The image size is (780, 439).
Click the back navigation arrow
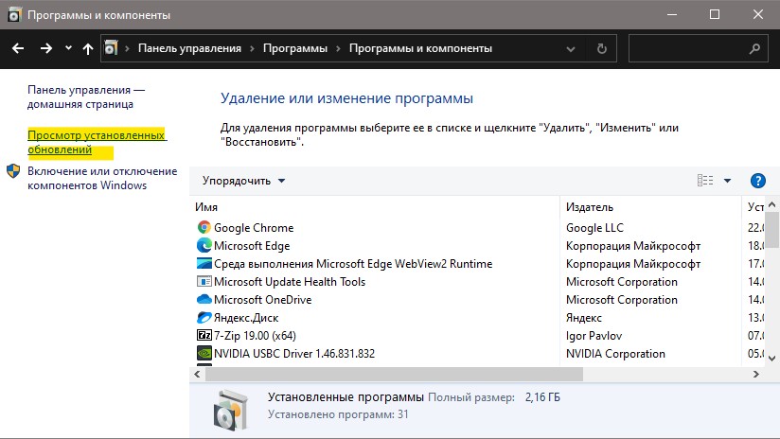click(18, 48)
